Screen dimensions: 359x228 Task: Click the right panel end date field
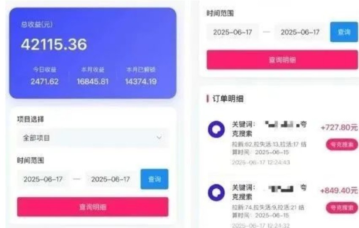pos(300,32)
